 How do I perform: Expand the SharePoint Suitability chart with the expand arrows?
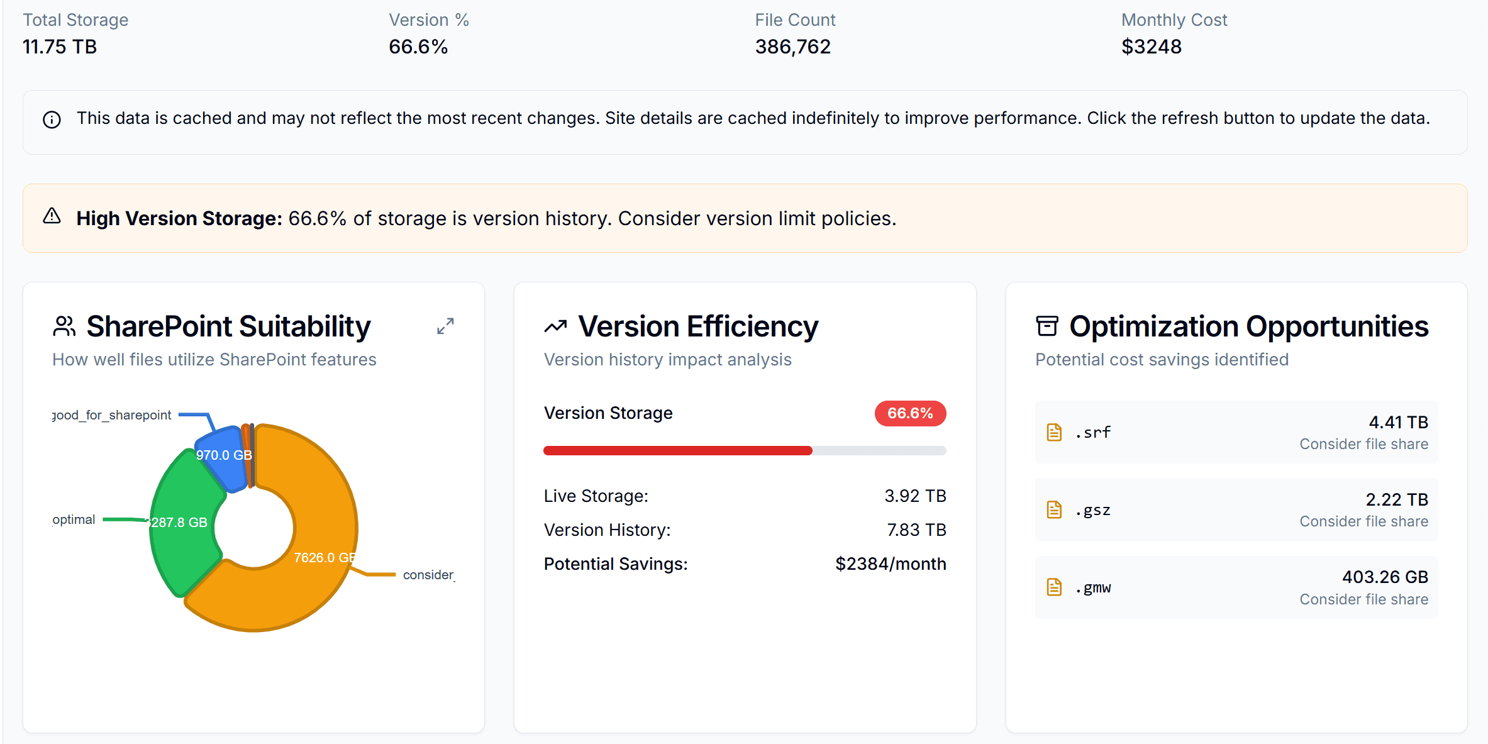[x=445, y=326]
